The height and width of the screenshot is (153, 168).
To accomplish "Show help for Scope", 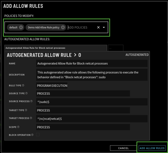I will [x=18, y=127].
